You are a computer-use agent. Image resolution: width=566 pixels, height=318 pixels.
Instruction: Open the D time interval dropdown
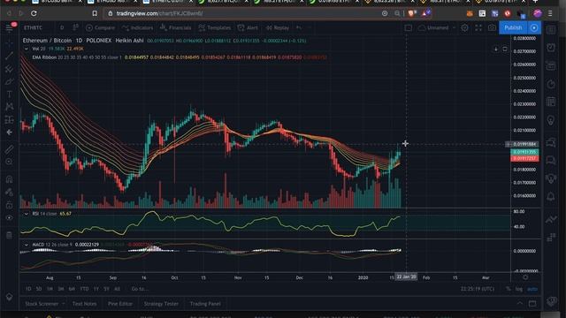point(62,27)
